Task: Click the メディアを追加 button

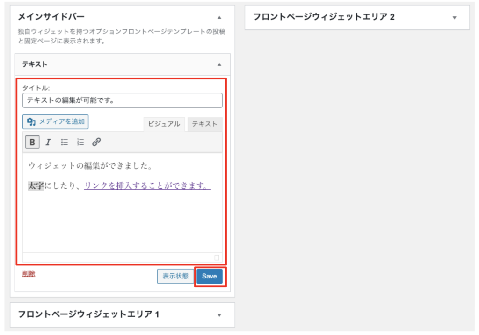Action: tap(56, 122)
